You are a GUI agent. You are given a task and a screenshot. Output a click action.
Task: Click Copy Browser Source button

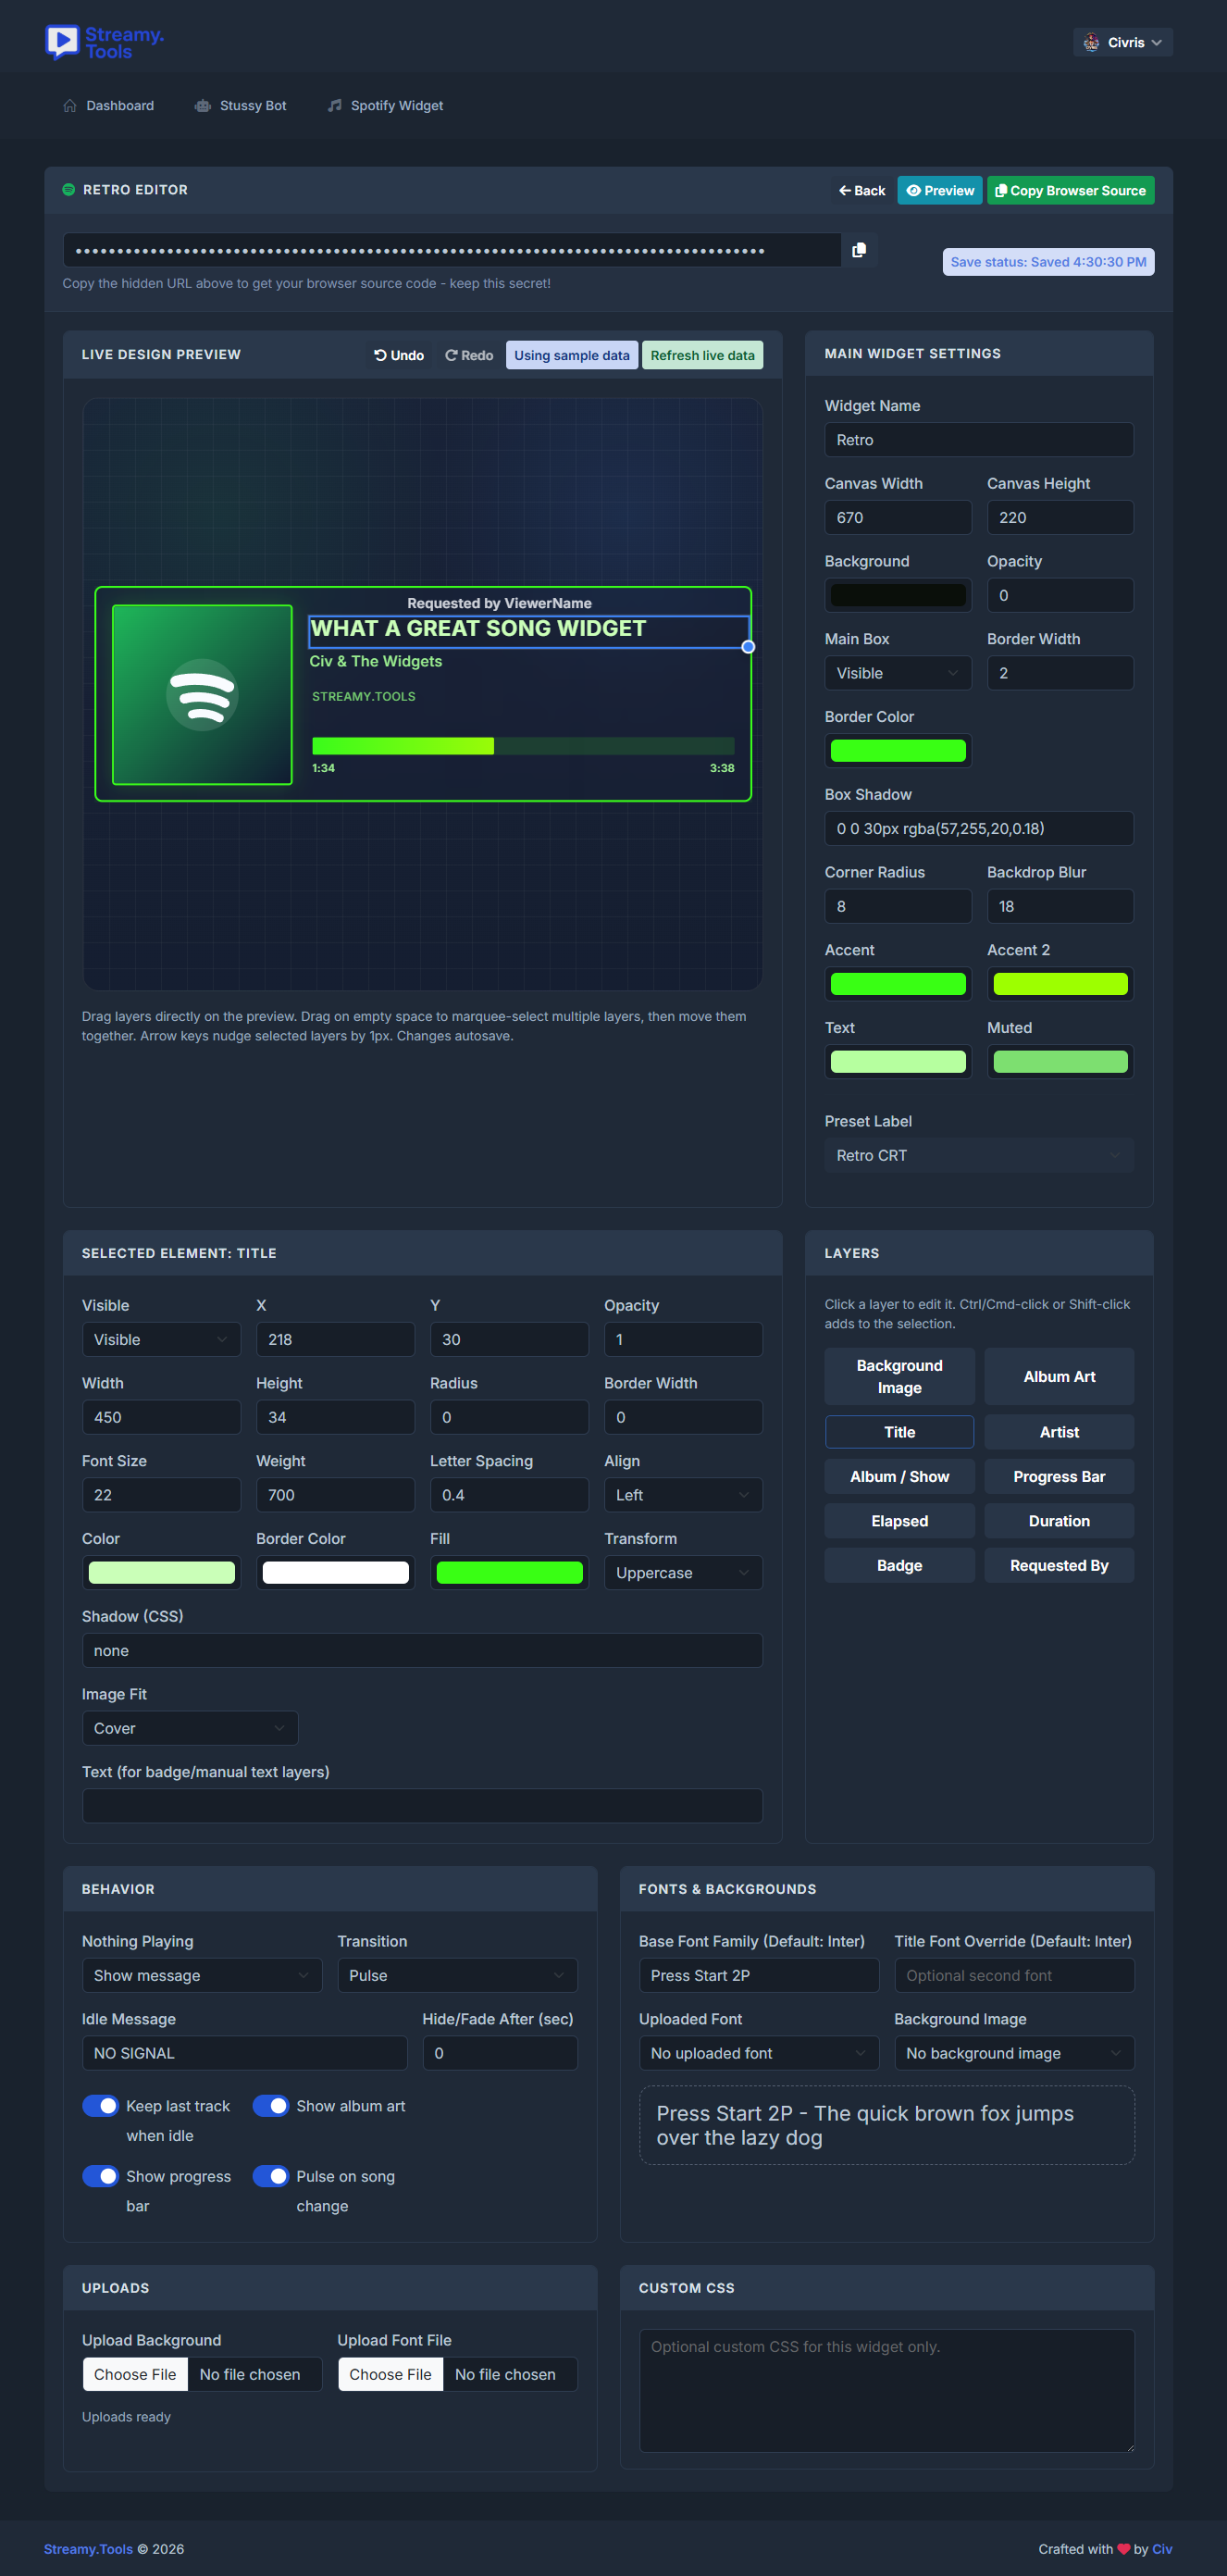pos(1069,190)
